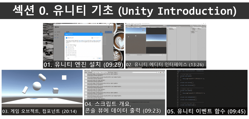Click the Unity logo in Unity Hub header
The image size is (249, 119).
57,27
